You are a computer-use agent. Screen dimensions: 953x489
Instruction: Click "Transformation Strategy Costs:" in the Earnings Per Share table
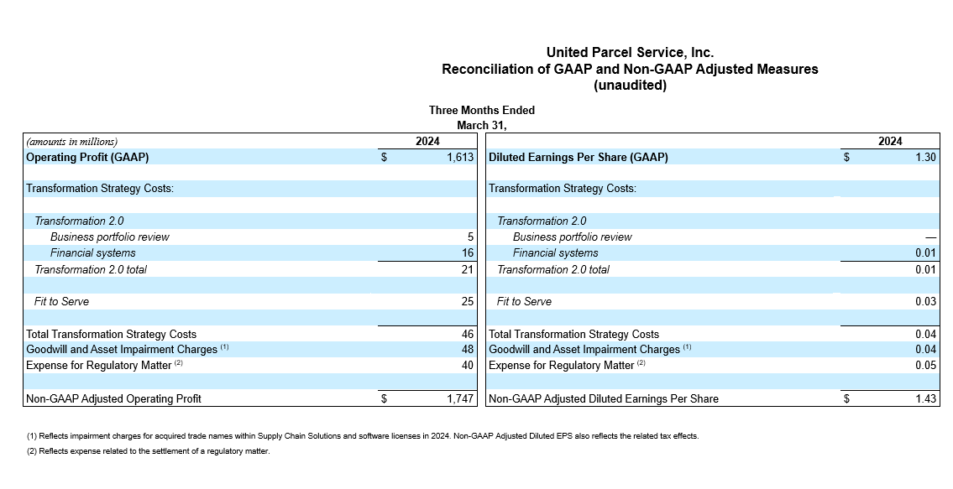[563, 189]
